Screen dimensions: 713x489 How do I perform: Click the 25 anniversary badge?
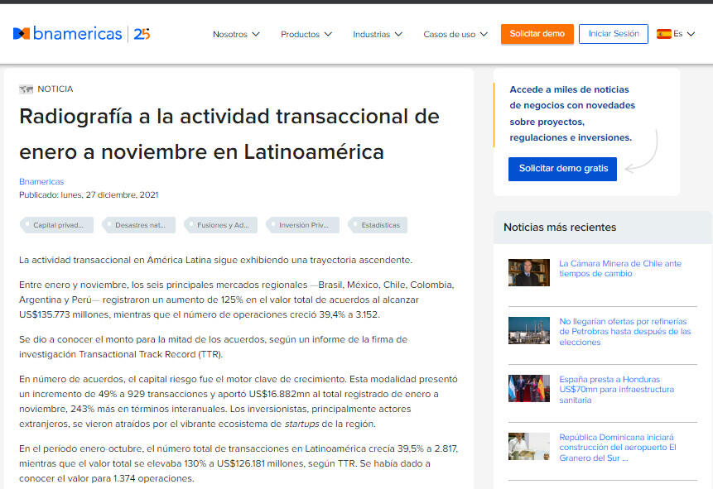tap(142, 34)
